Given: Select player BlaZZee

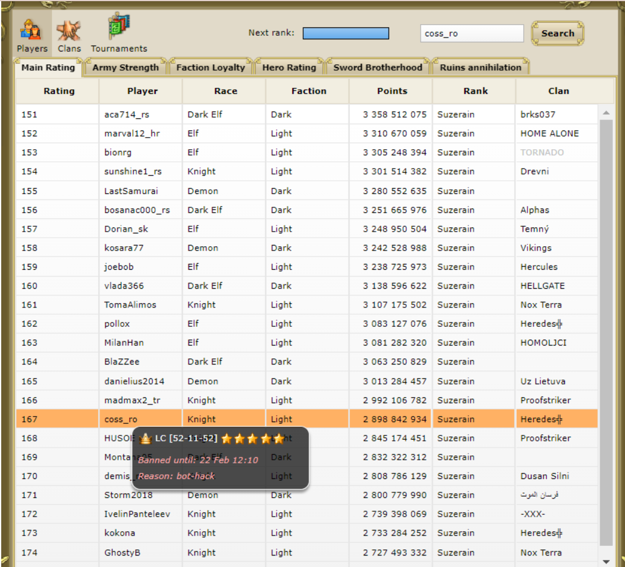Looking at the screenshot, I should click(122, 361).
